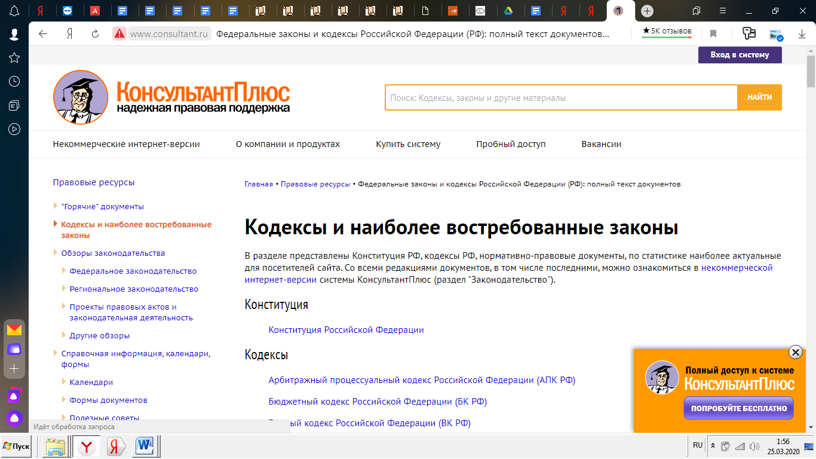Viewport: 816px width, 459px height.
Task: Open Пробный доступ menu item
Action: tap(511, 144)
